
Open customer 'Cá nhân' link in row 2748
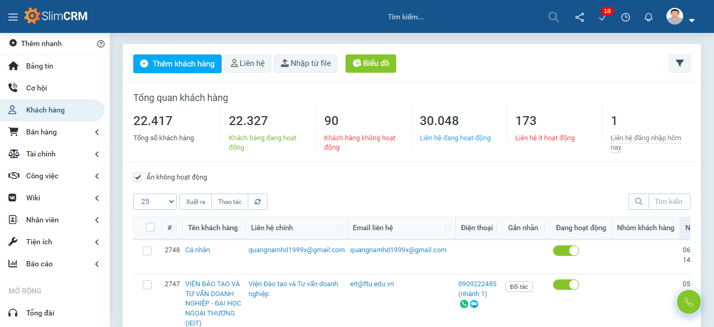(198, 250)
